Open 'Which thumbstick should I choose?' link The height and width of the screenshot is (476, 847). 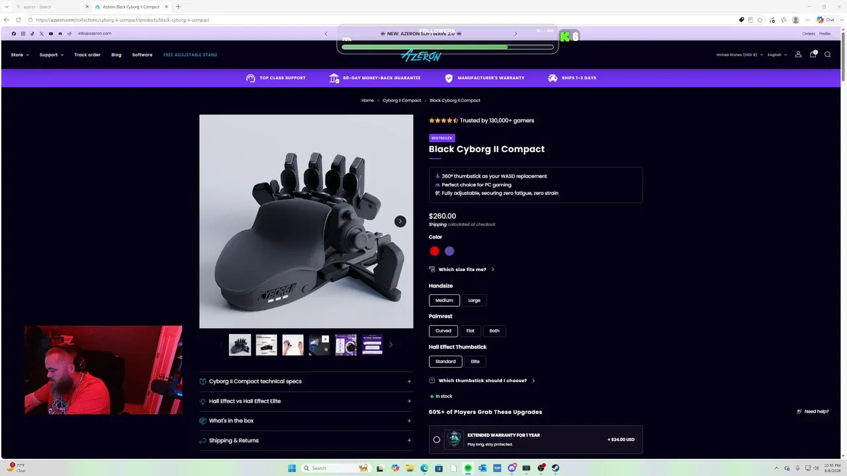coord(482,381)
